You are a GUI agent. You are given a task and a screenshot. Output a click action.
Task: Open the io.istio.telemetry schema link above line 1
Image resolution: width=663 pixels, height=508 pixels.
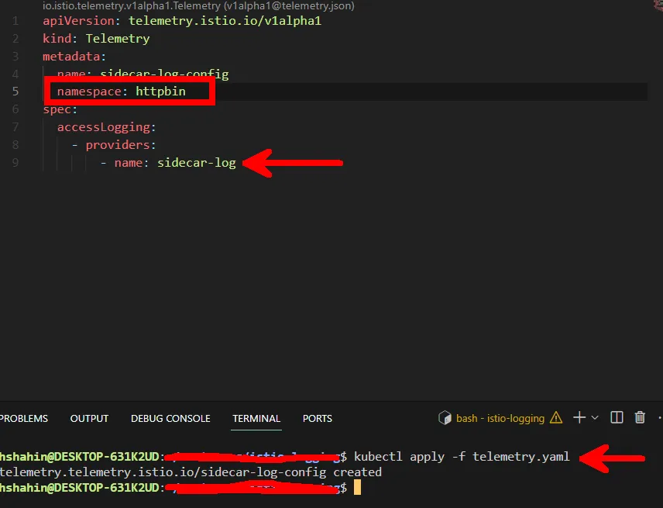tap(198, 6)
